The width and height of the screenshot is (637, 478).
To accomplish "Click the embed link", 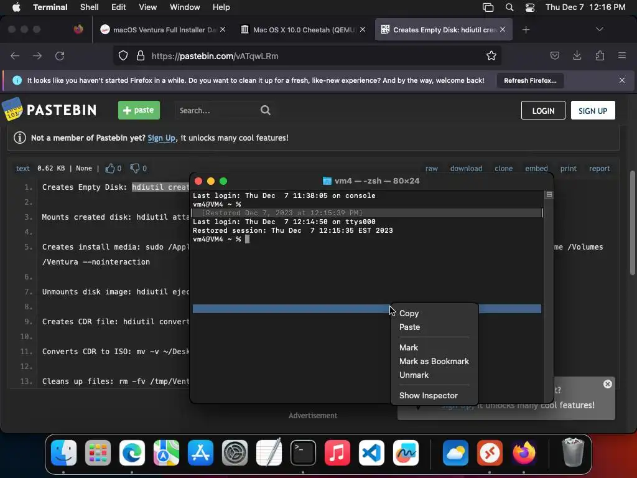I will coord(536,169).
